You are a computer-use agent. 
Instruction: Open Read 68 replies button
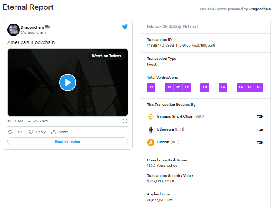(x=68, y=141)
